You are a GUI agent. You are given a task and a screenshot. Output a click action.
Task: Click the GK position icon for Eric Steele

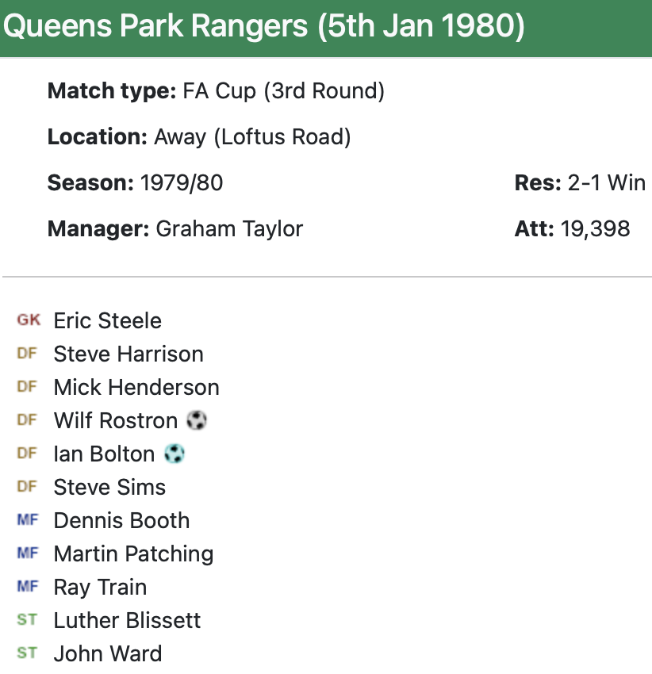click(x=29, y=320)
